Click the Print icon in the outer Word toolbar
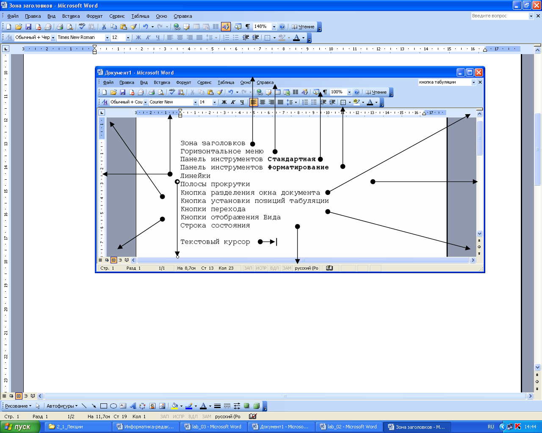The width and height of the screenshot is (542, 433). point(60,27)
